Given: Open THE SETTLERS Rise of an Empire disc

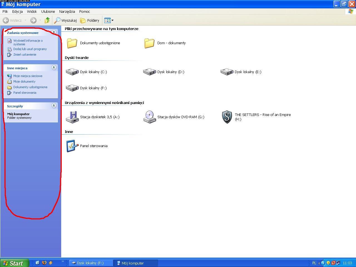Looking at the screenshot, I should click(x=227, y=117).
